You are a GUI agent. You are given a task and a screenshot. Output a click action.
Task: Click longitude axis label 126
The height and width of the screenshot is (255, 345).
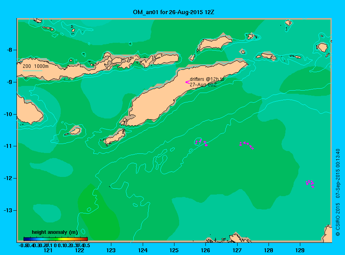[x=205, y=250]
